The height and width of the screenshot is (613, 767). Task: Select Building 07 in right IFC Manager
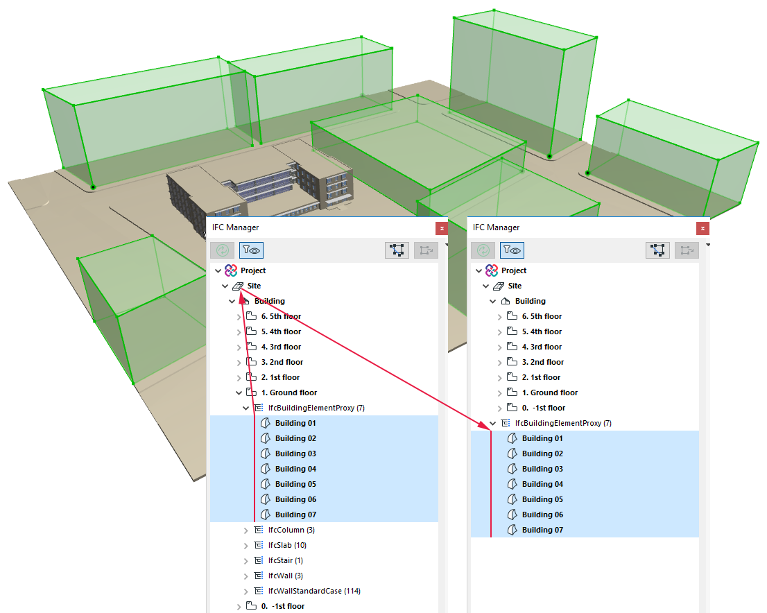(x=585, y=530)
